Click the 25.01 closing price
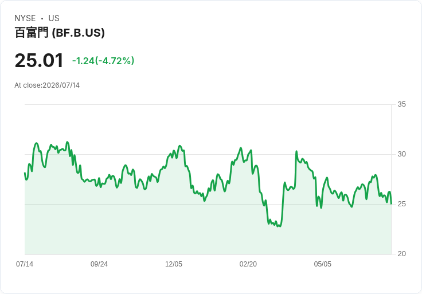 coord(39,60)
